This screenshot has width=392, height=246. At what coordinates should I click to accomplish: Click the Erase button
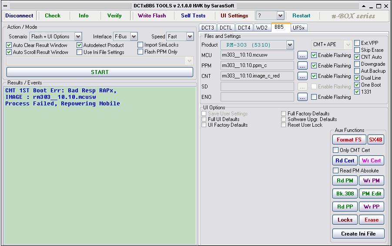click(x=372, y=220)
